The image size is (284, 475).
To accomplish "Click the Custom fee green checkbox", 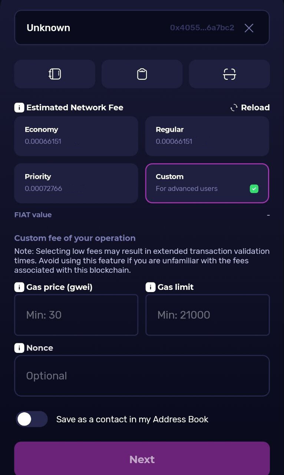I will 254,189.
